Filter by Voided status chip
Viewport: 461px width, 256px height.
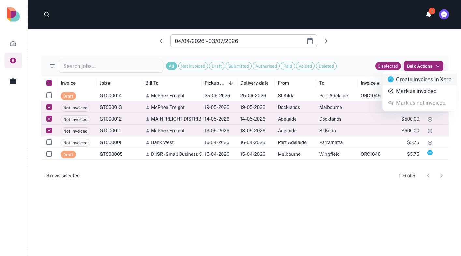click(x=305, y=66)
